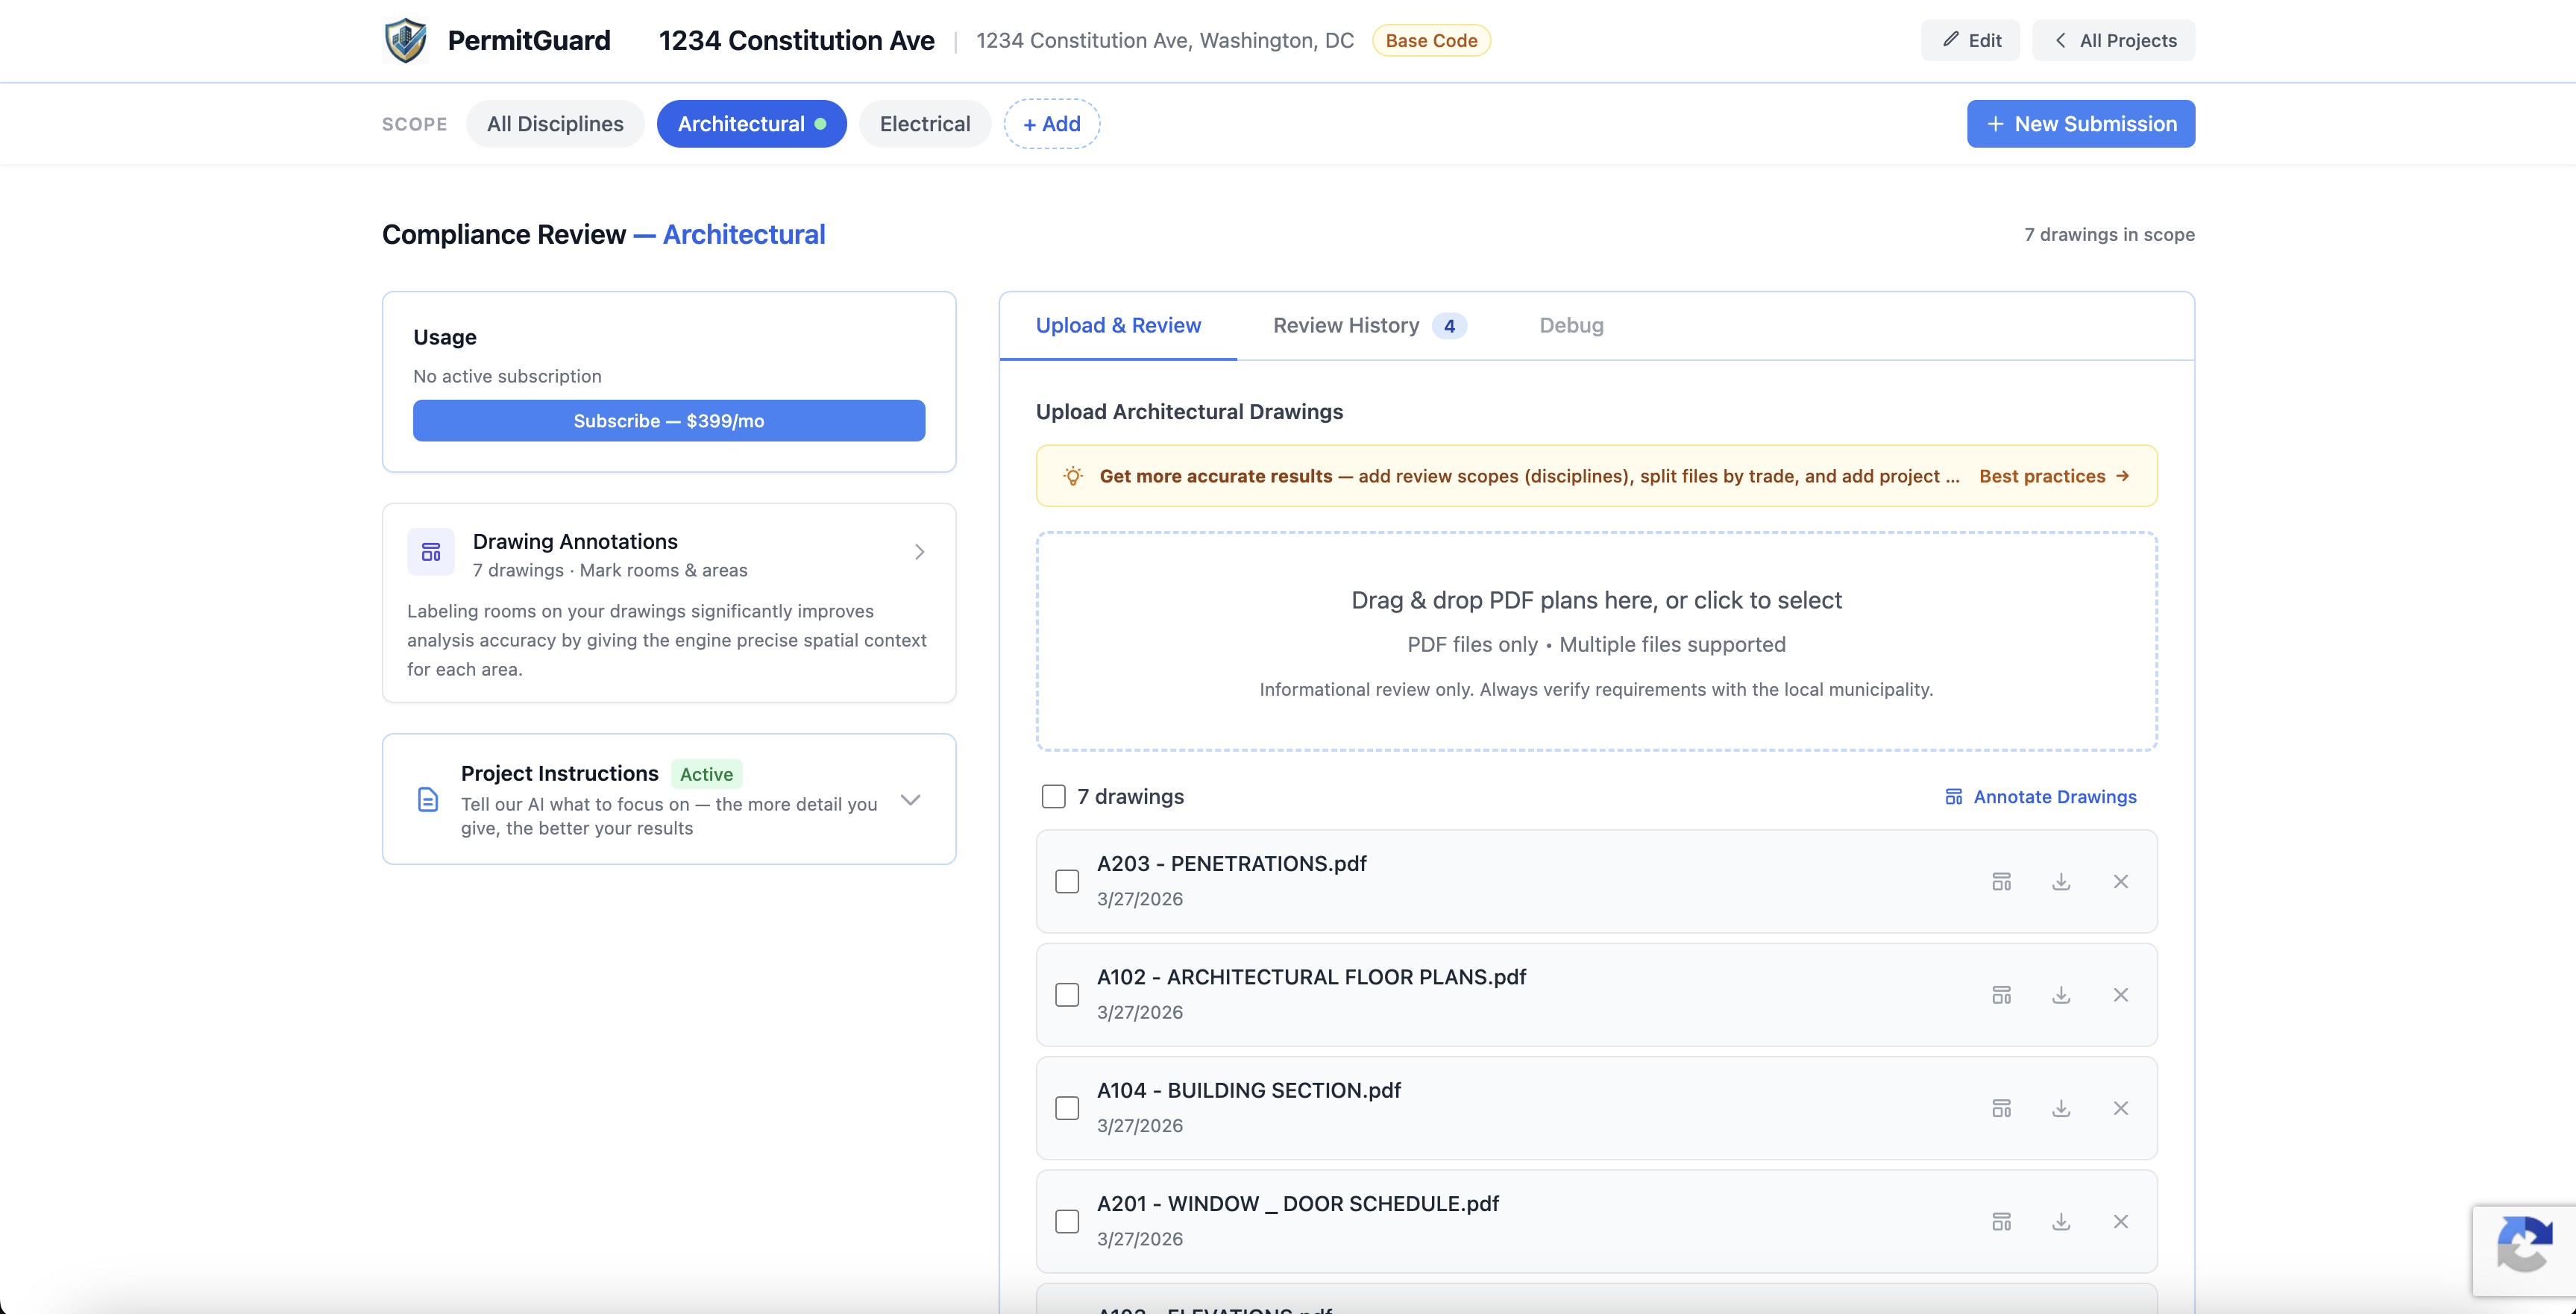This screenshot has width=2576, height=1314.
Task: Click the PermitGuard shield logo
Action: (406, 40)
